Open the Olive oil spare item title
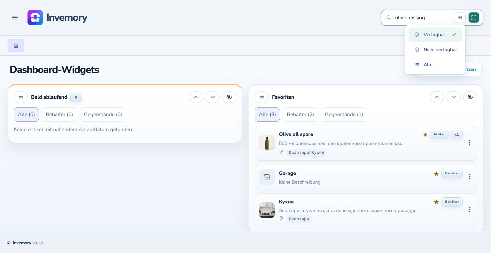Screen dimensions: 491x253 point(296,134)
